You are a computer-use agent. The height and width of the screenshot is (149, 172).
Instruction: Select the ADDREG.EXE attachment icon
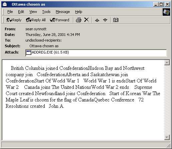[29, 53]
